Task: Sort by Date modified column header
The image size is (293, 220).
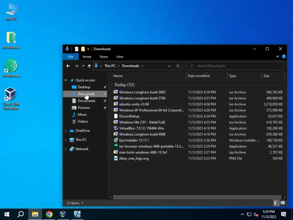Action: 199,76
